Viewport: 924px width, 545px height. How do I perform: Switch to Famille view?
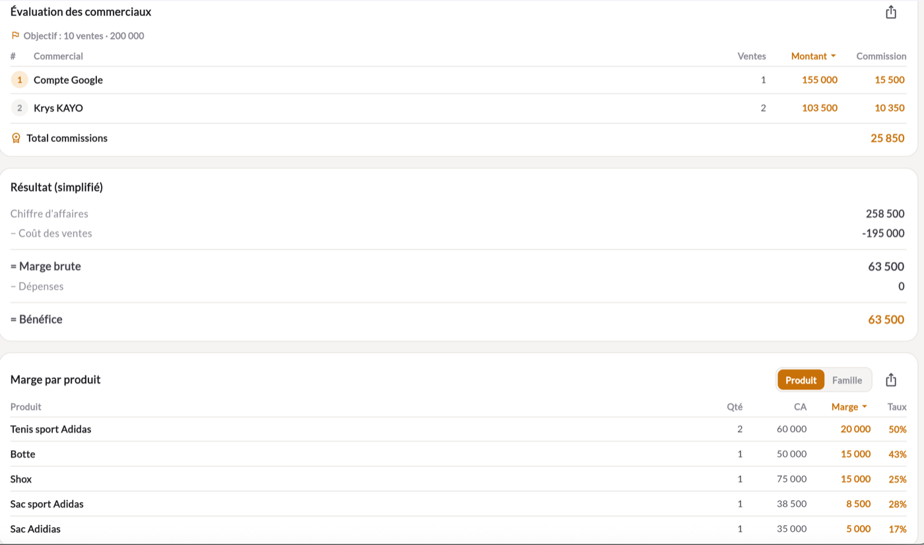pos(847,380)
